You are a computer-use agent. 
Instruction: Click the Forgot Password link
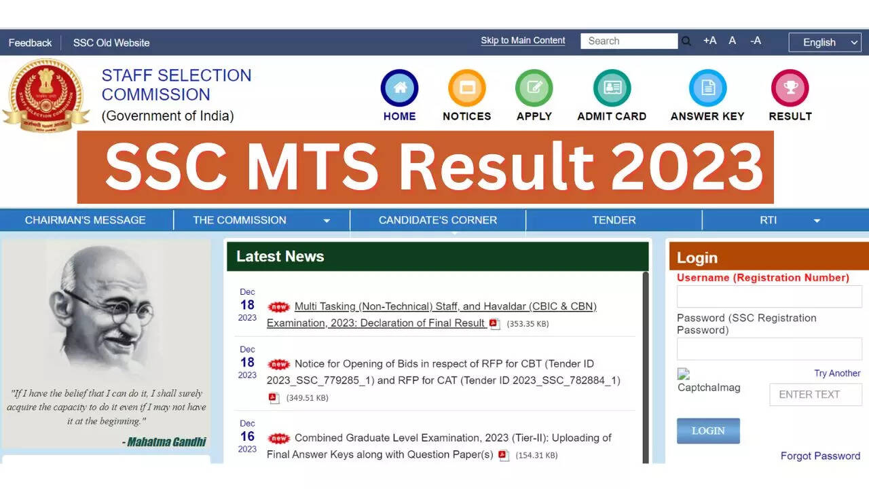(820, 456)
